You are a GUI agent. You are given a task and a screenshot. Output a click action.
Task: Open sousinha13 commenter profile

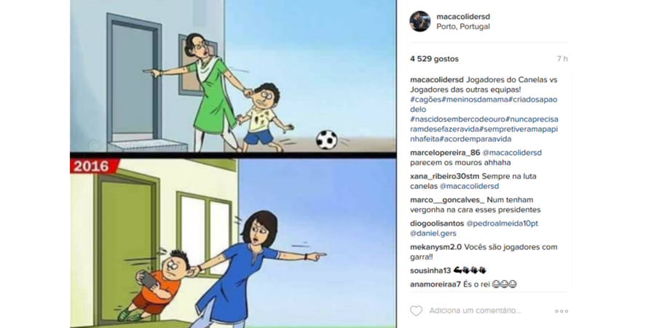click(430, 271)
